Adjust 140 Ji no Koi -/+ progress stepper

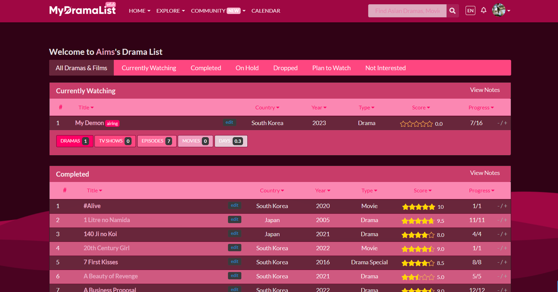(502, 234)
